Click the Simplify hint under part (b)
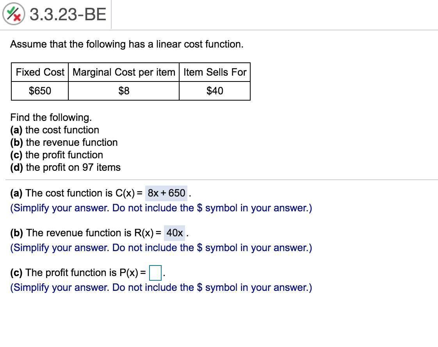The height and width of the screenshot is (347, 438). coord(161,248)
